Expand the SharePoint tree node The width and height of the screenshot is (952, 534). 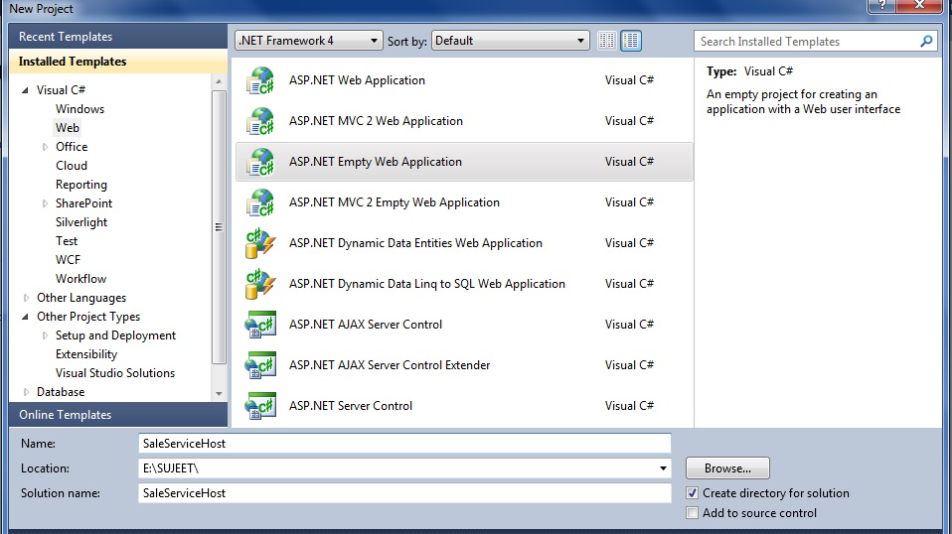tap(45, 203)
